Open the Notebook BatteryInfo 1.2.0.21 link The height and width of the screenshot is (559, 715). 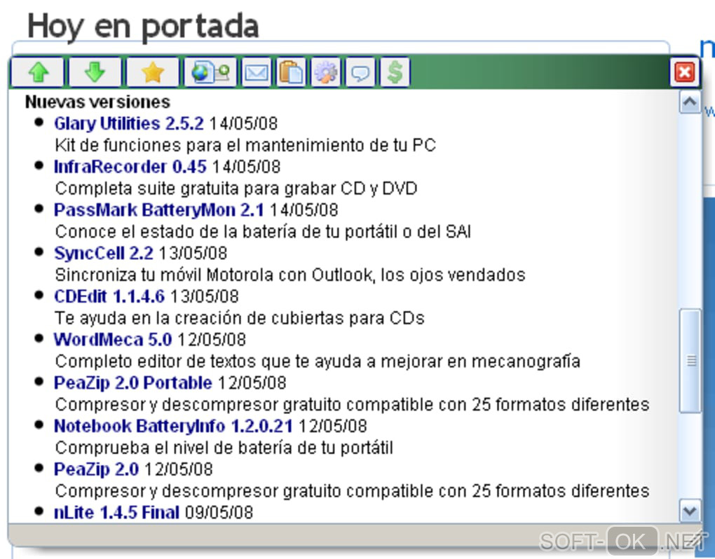pyautogui.click(x=173, y=427)
